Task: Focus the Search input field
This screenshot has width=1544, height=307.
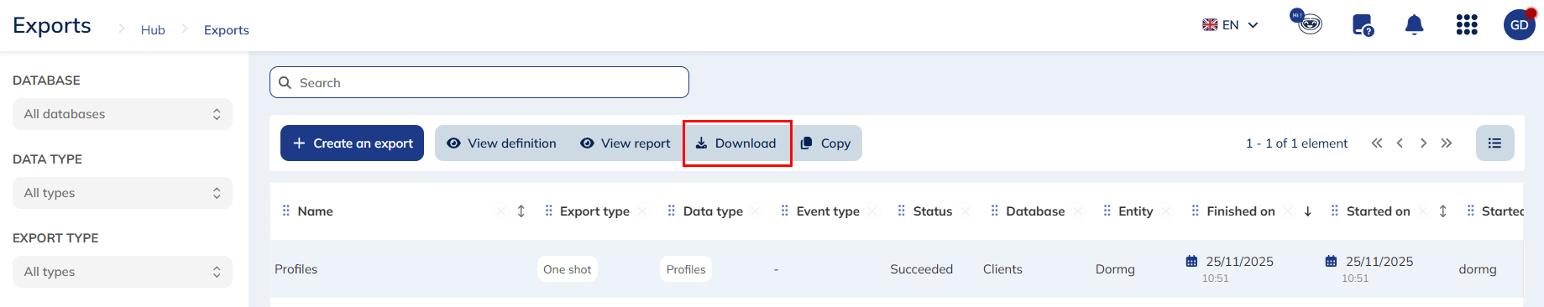Action: pos(479,82)
